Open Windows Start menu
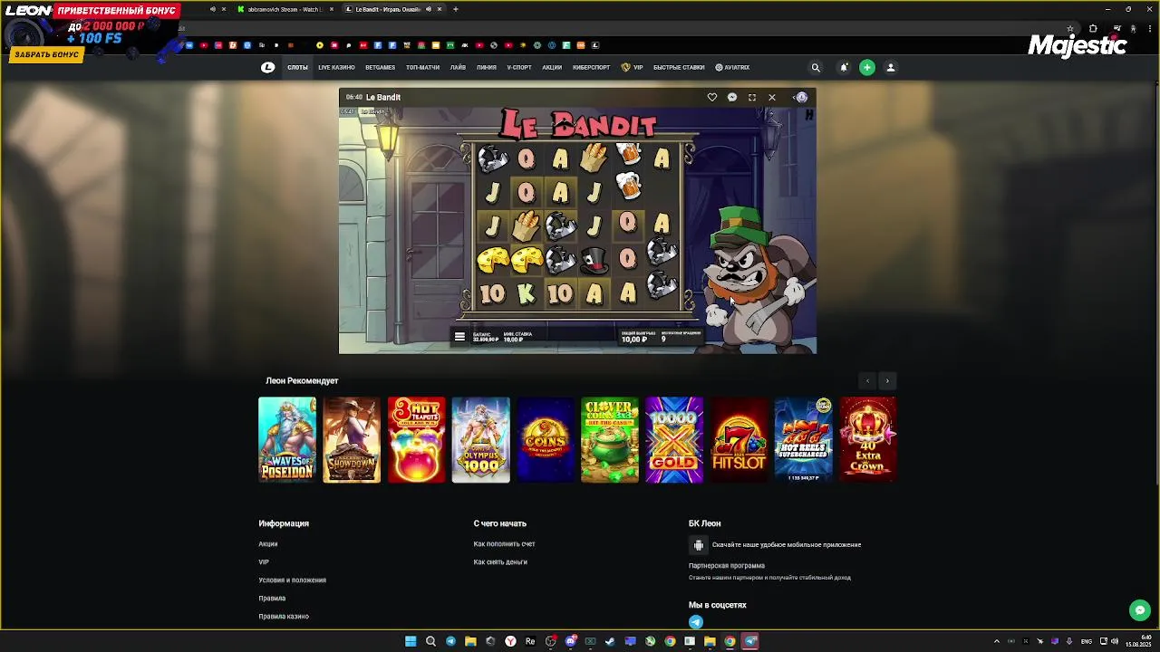The image size is (1160, 652). pos(411,641)
